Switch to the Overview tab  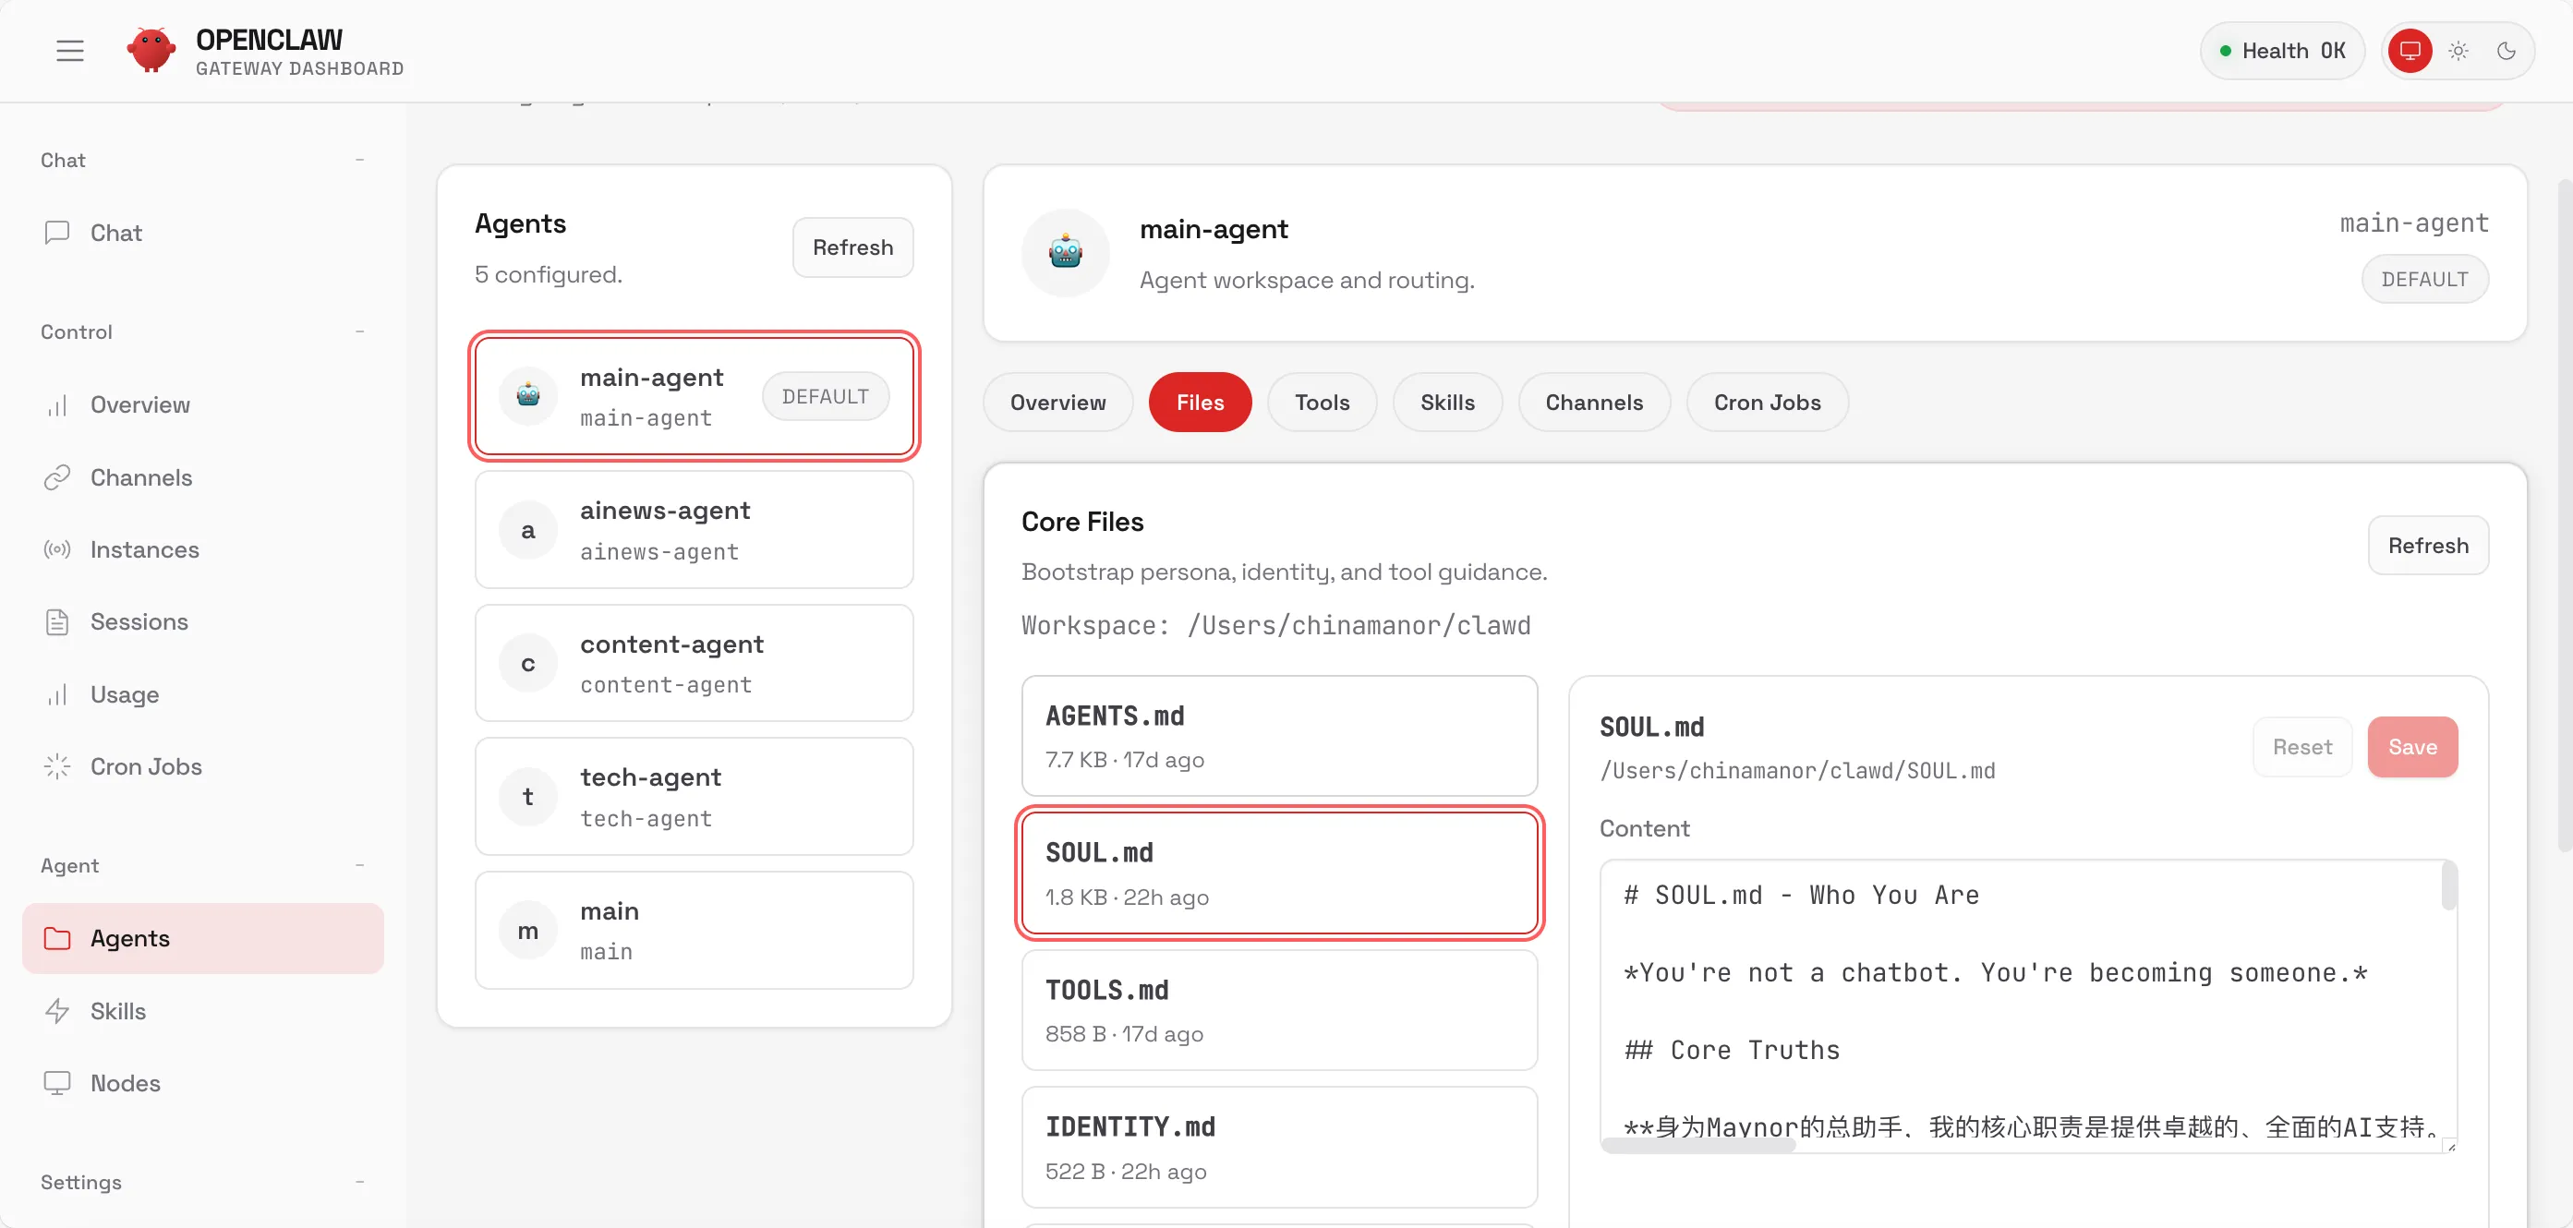[x=1057, y=403]
